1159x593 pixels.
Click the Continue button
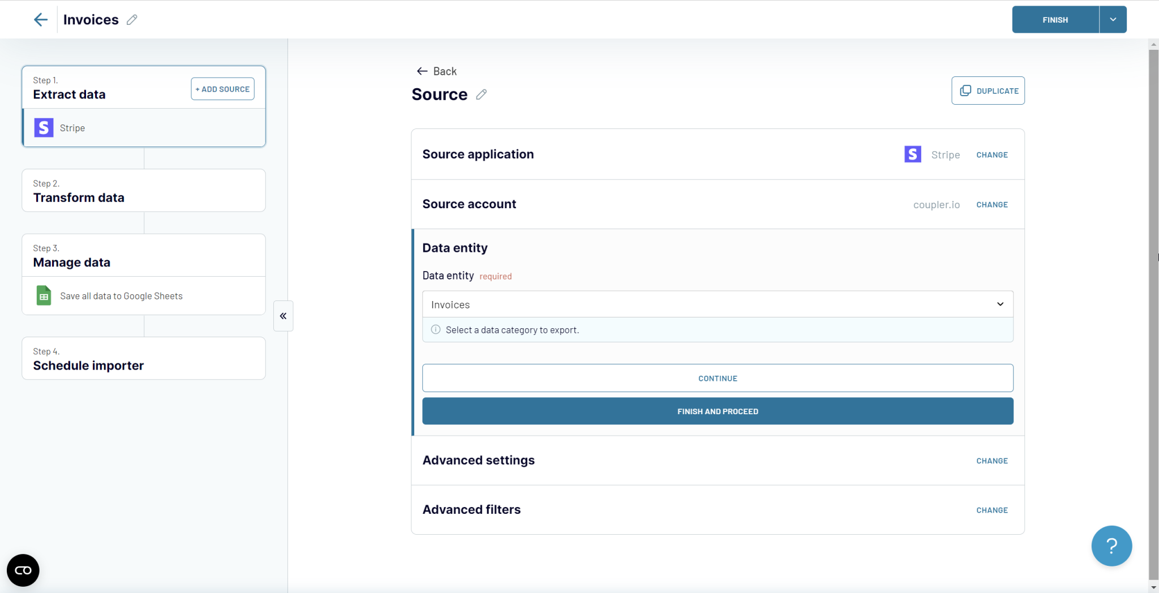(717, 378)
